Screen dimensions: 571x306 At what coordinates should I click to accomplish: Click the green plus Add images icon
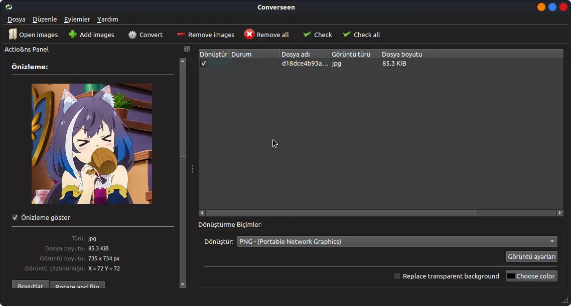[x=73, y=34]
